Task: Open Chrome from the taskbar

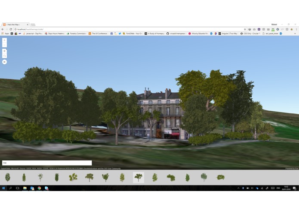Action: coord(39,188)
